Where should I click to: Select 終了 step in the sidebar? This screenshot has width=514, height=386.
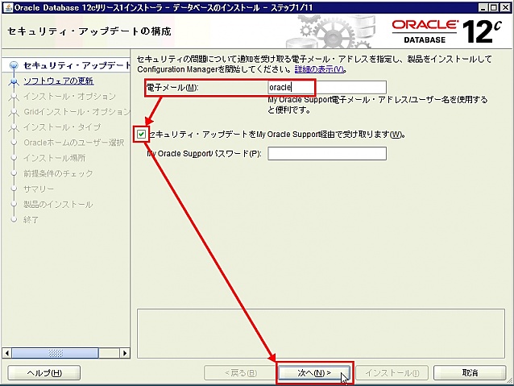[x=31, y=220]
